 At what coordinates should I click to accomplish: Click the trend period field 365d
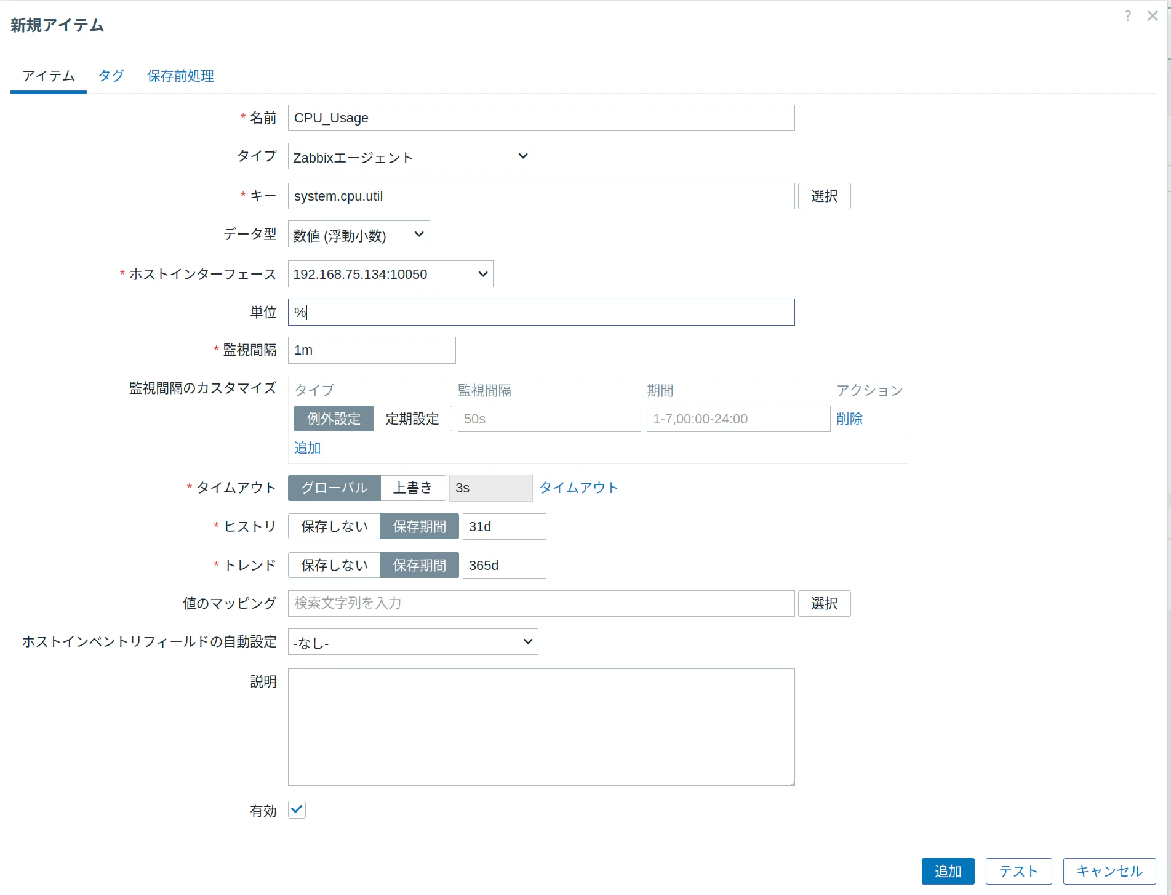click(504, 565)
